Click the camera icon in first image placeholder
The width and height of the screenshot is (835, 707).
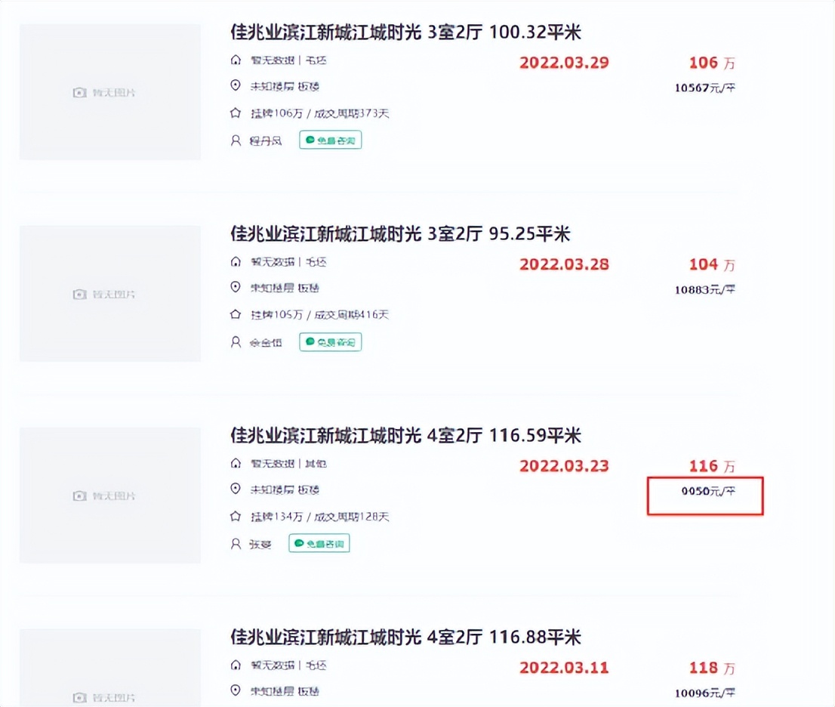(79, 91)
